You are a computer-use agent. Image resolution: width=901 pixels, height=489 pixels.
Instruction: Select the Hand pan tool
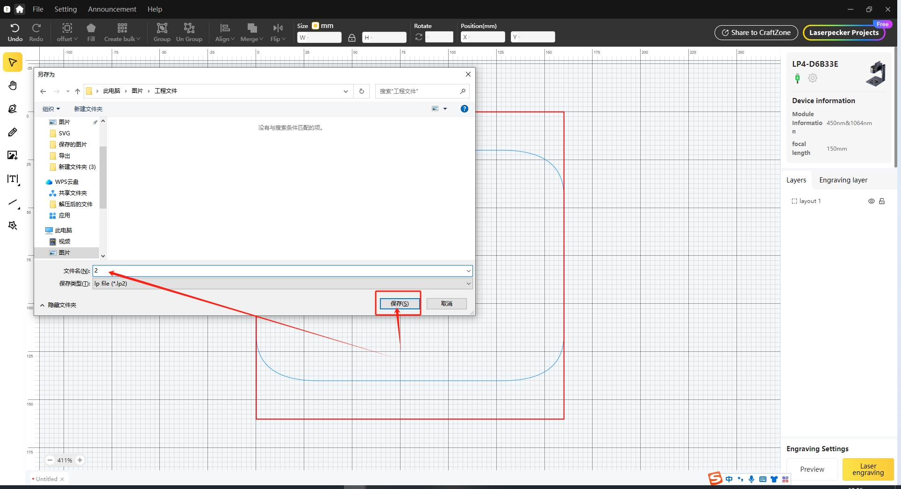(x=12, y=85)
